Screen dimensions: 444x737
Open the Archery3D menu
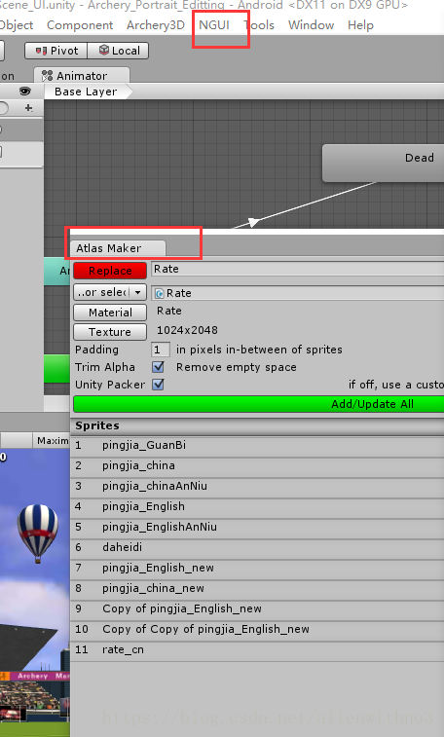pyautogui.click(x=156, y=25)
